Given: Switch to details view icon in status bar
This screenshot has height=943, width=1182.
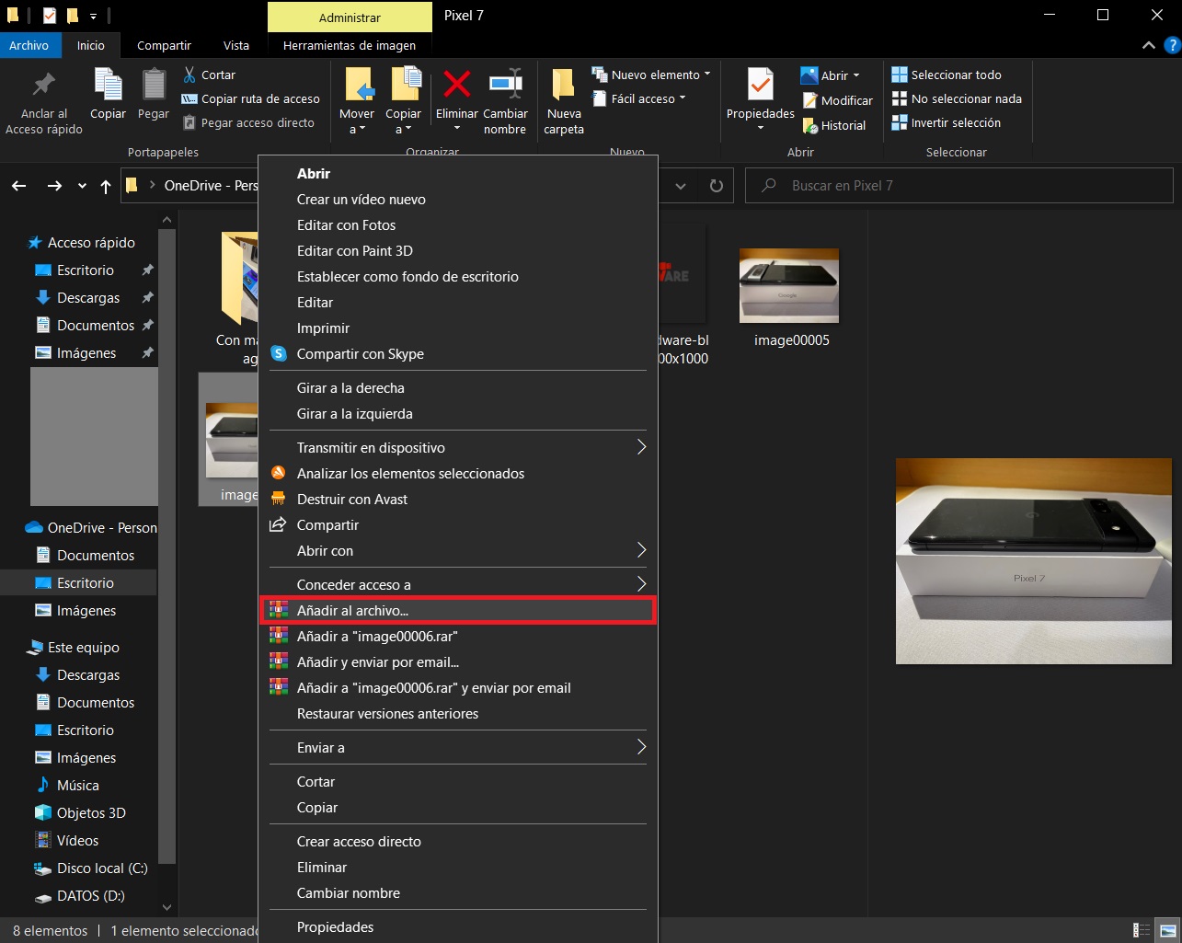Looking at the screenshot, I should click(x=1142, y=930).
